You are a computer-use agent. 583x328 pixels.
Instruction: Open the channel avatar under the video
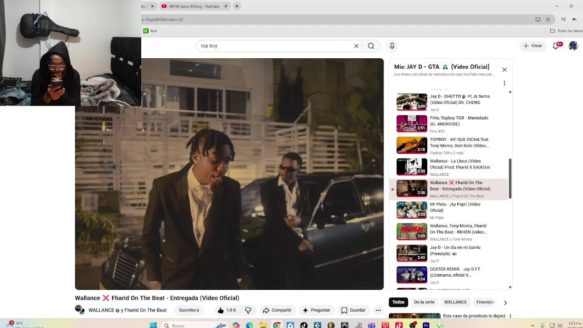pyautogui.click(x=80, y=310)
